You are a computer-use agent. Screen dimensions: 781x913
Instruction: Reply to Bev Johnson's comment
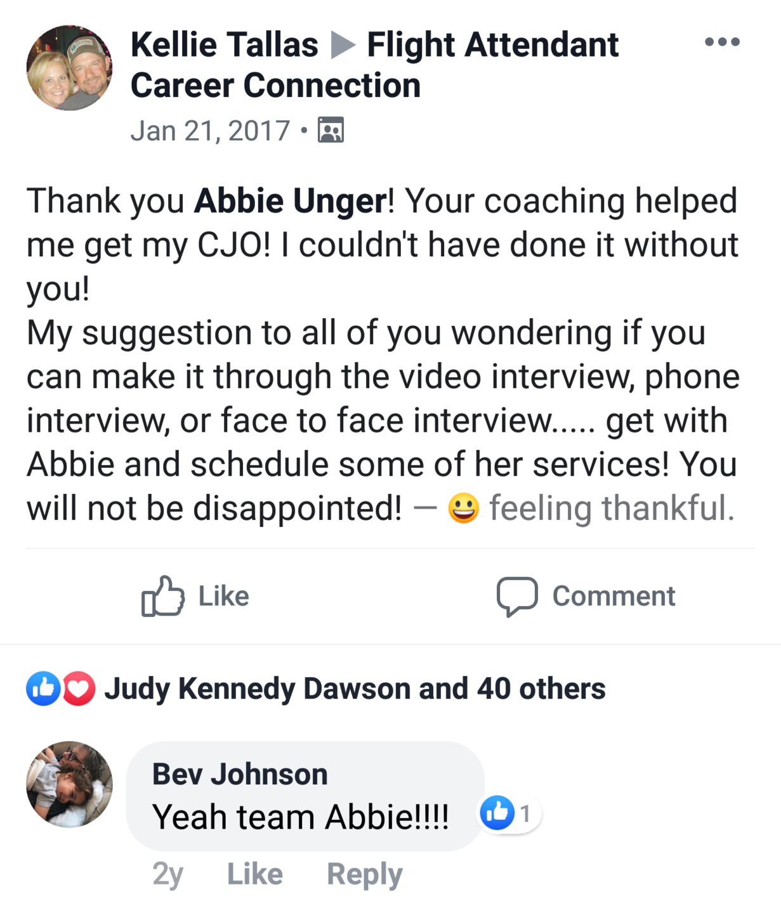click(x=364, y=874)
